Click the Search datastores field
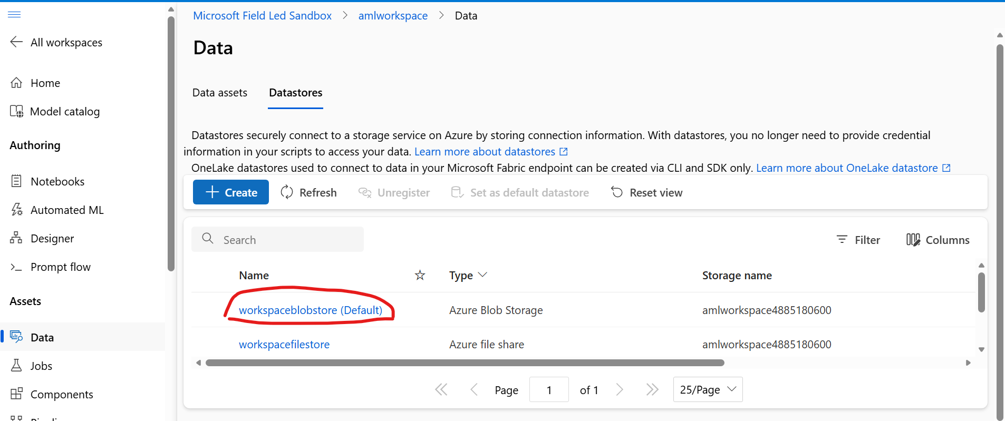This screenshot has height=421, width=1005. 285,240
